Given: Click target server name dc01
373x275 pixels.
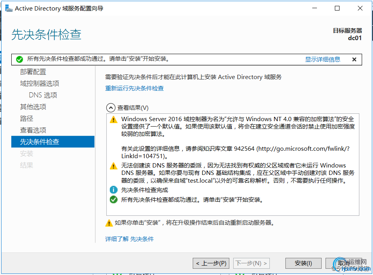Looking at the screenshot, I should (x=355, y=38).
